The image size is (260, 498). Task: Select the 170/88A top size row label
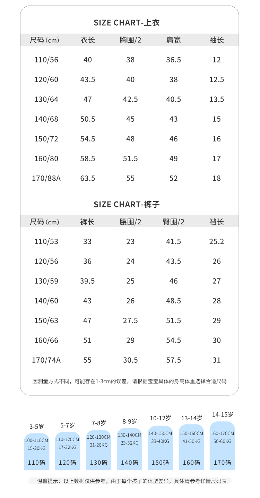(x=46, y=179)
